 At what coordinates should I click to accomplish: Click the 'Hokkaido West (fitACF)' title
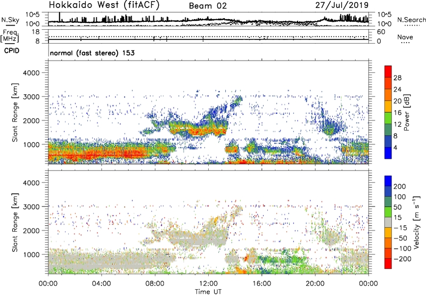click(104, 5)
